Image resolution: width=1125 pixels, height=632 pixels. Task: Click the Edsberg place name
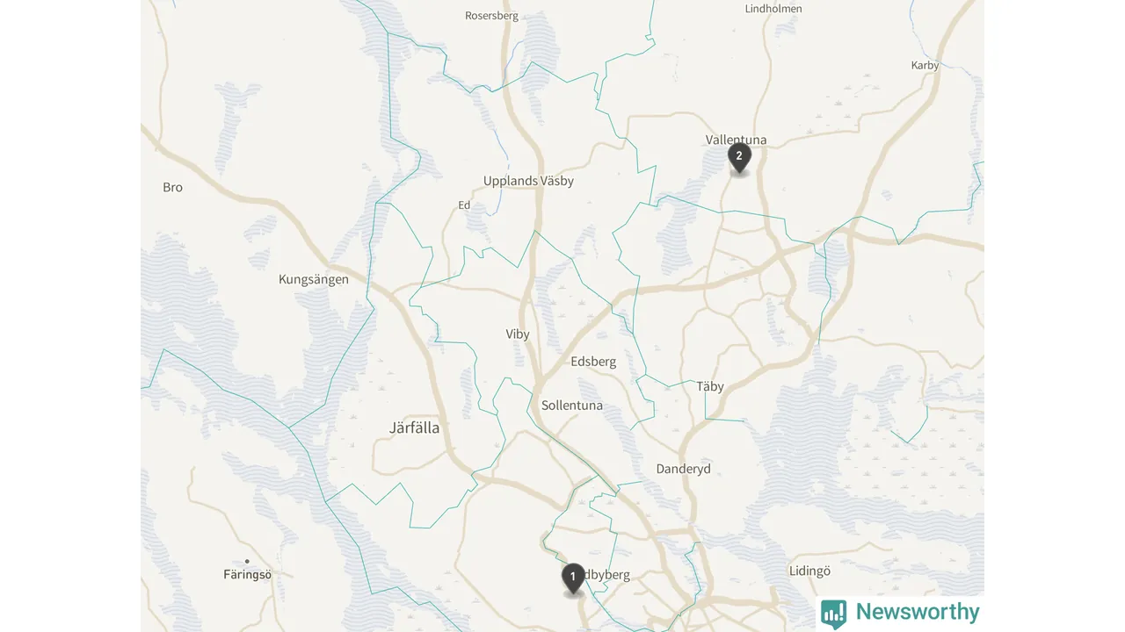[593, 362]
